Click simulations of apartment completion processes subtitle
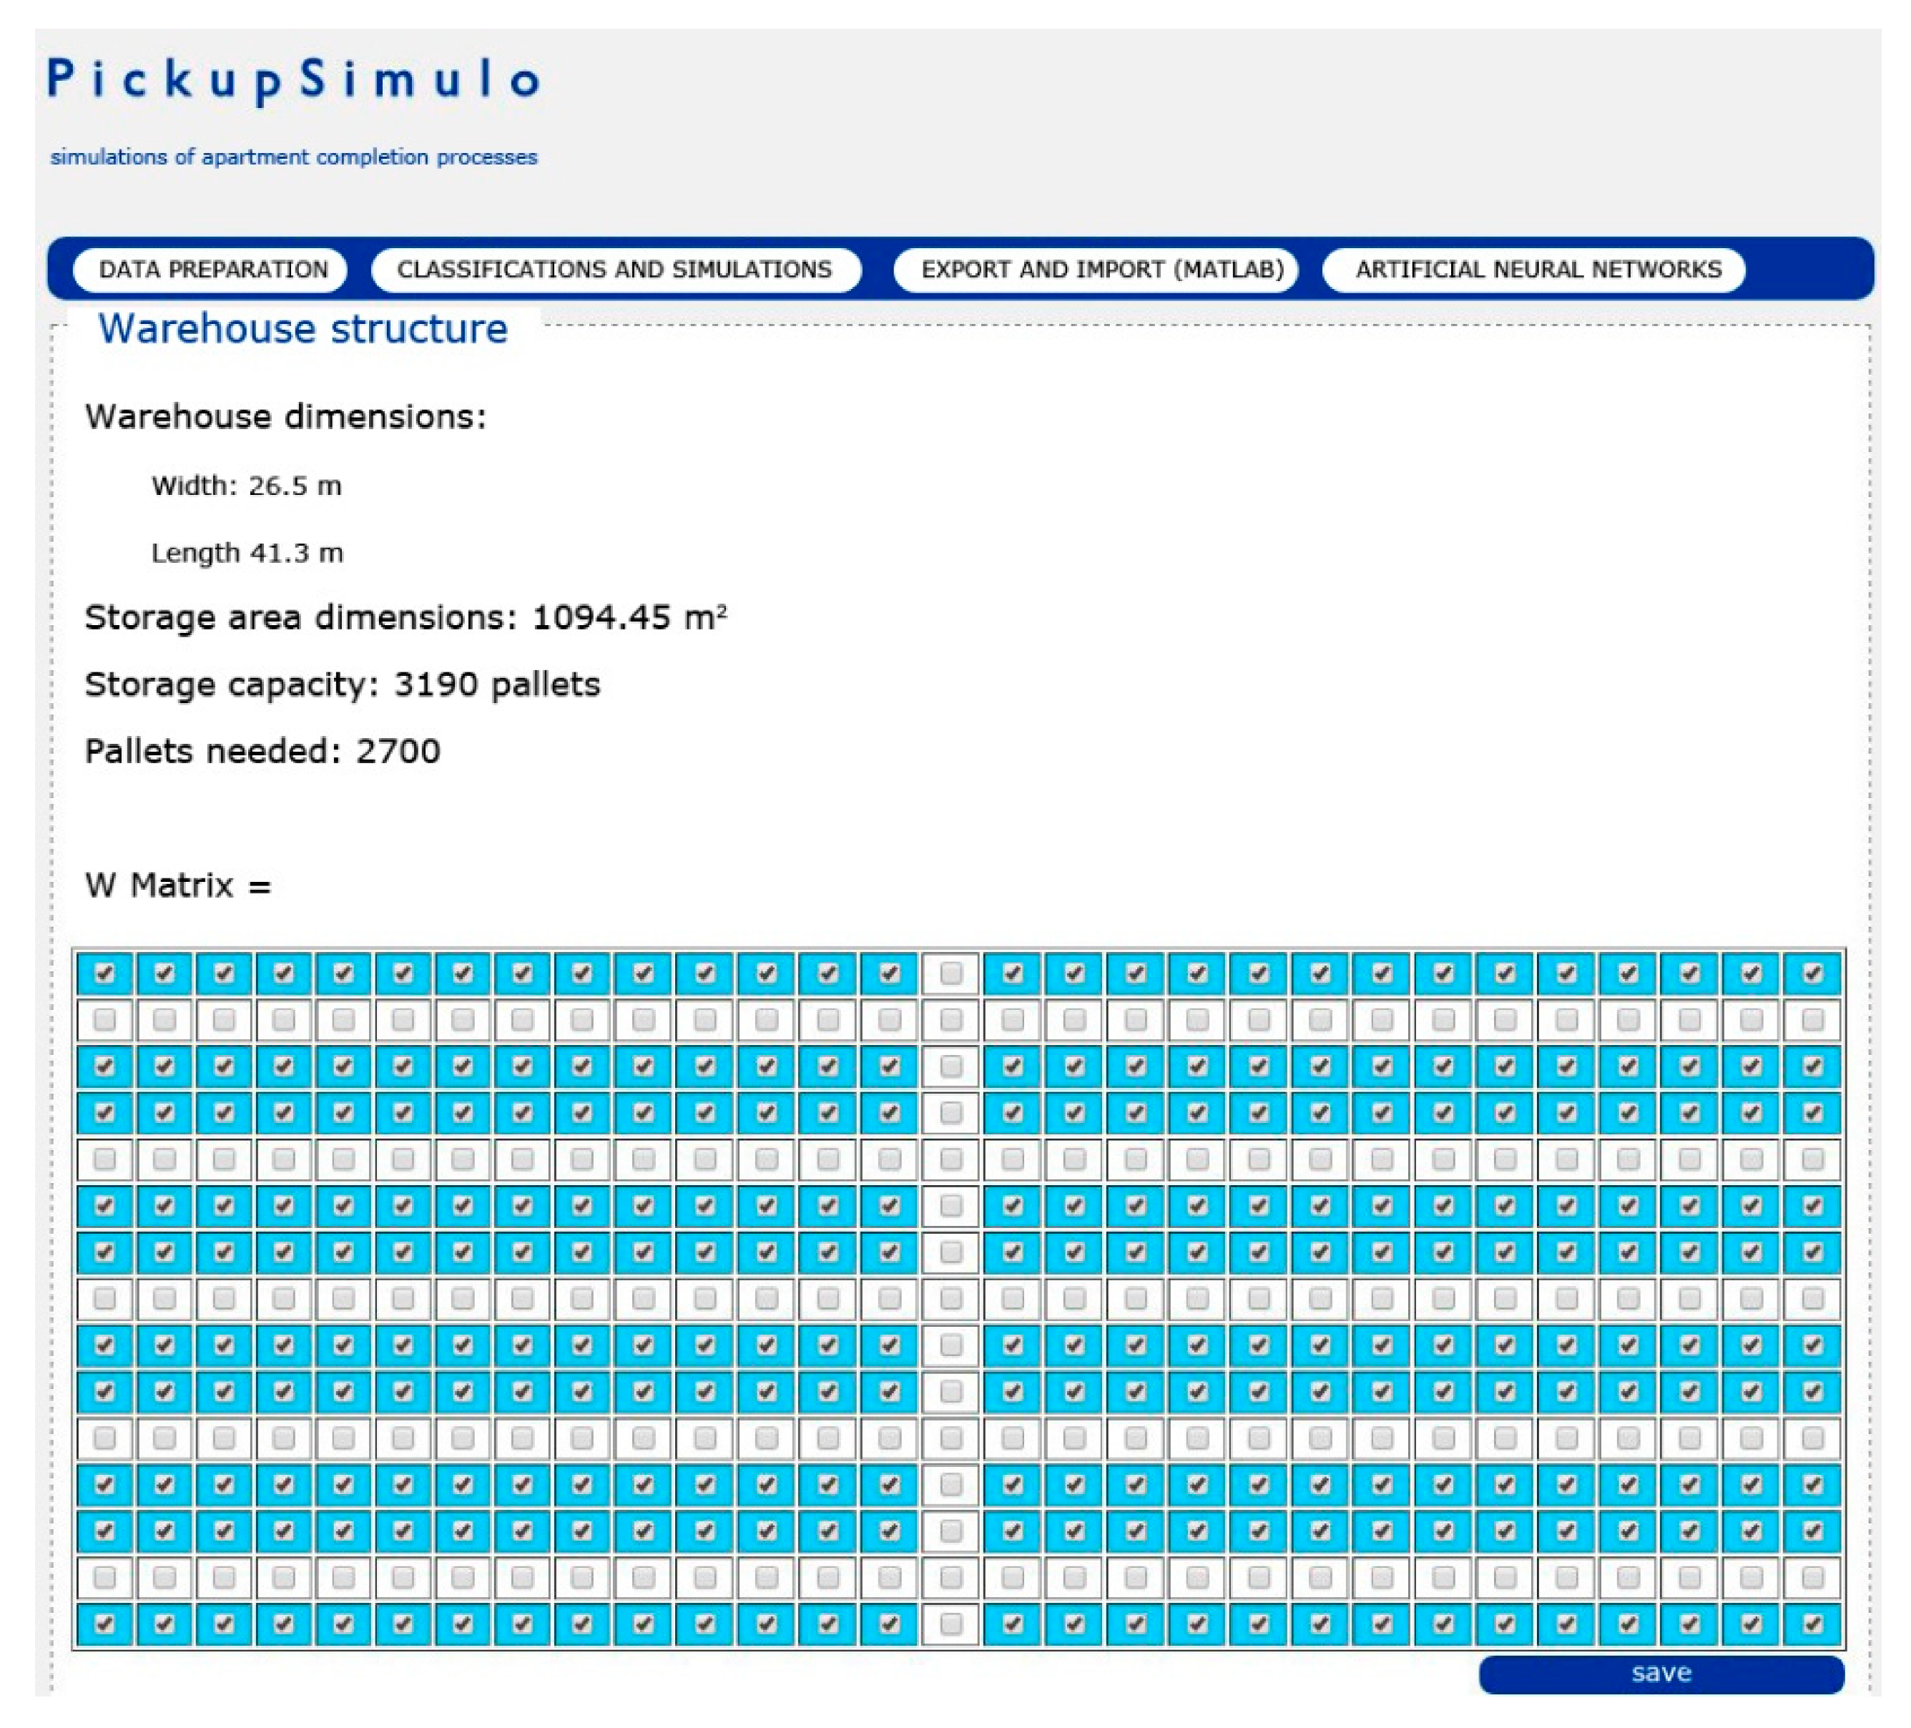1911x1728 pixels. click(294, 157)
